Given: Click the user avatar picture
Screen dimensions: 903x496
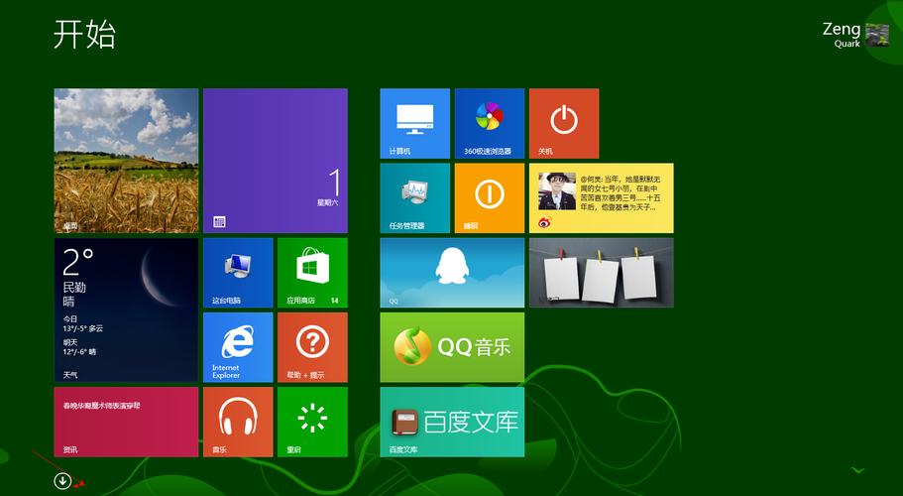Looking at the screenshot, I should click(x=877, y=35).
